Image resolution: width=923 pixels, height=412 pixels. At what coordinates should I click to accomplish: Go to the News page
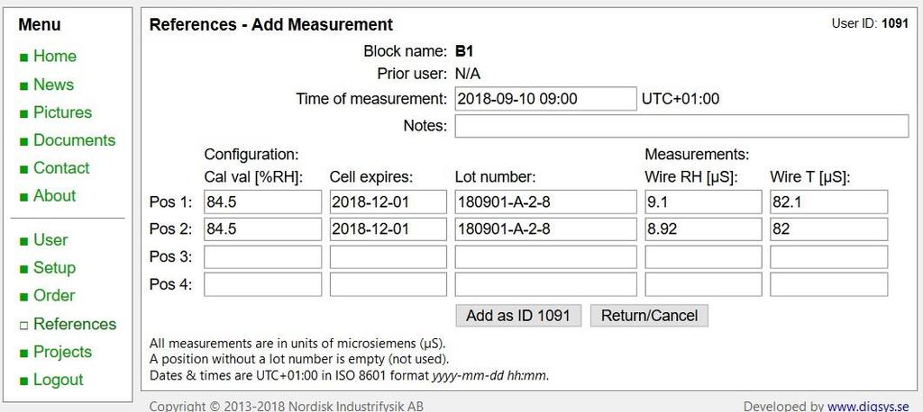[53, 85]
